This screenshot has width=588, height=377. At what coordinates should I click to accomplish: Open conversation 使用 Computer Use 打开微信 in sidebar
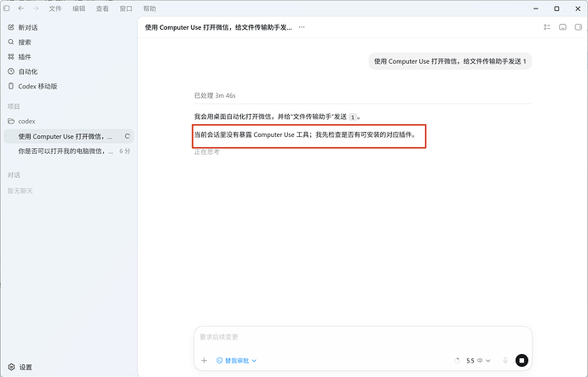pyautogui.click(x=69, y=137)
